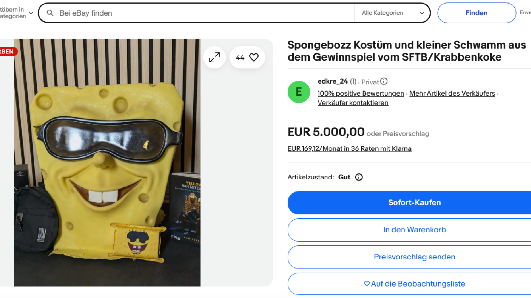Image resolution: width=531 pixels, height=298 pixels.
Task: Open info icon next to Privat
Action: tap(384, 81)
